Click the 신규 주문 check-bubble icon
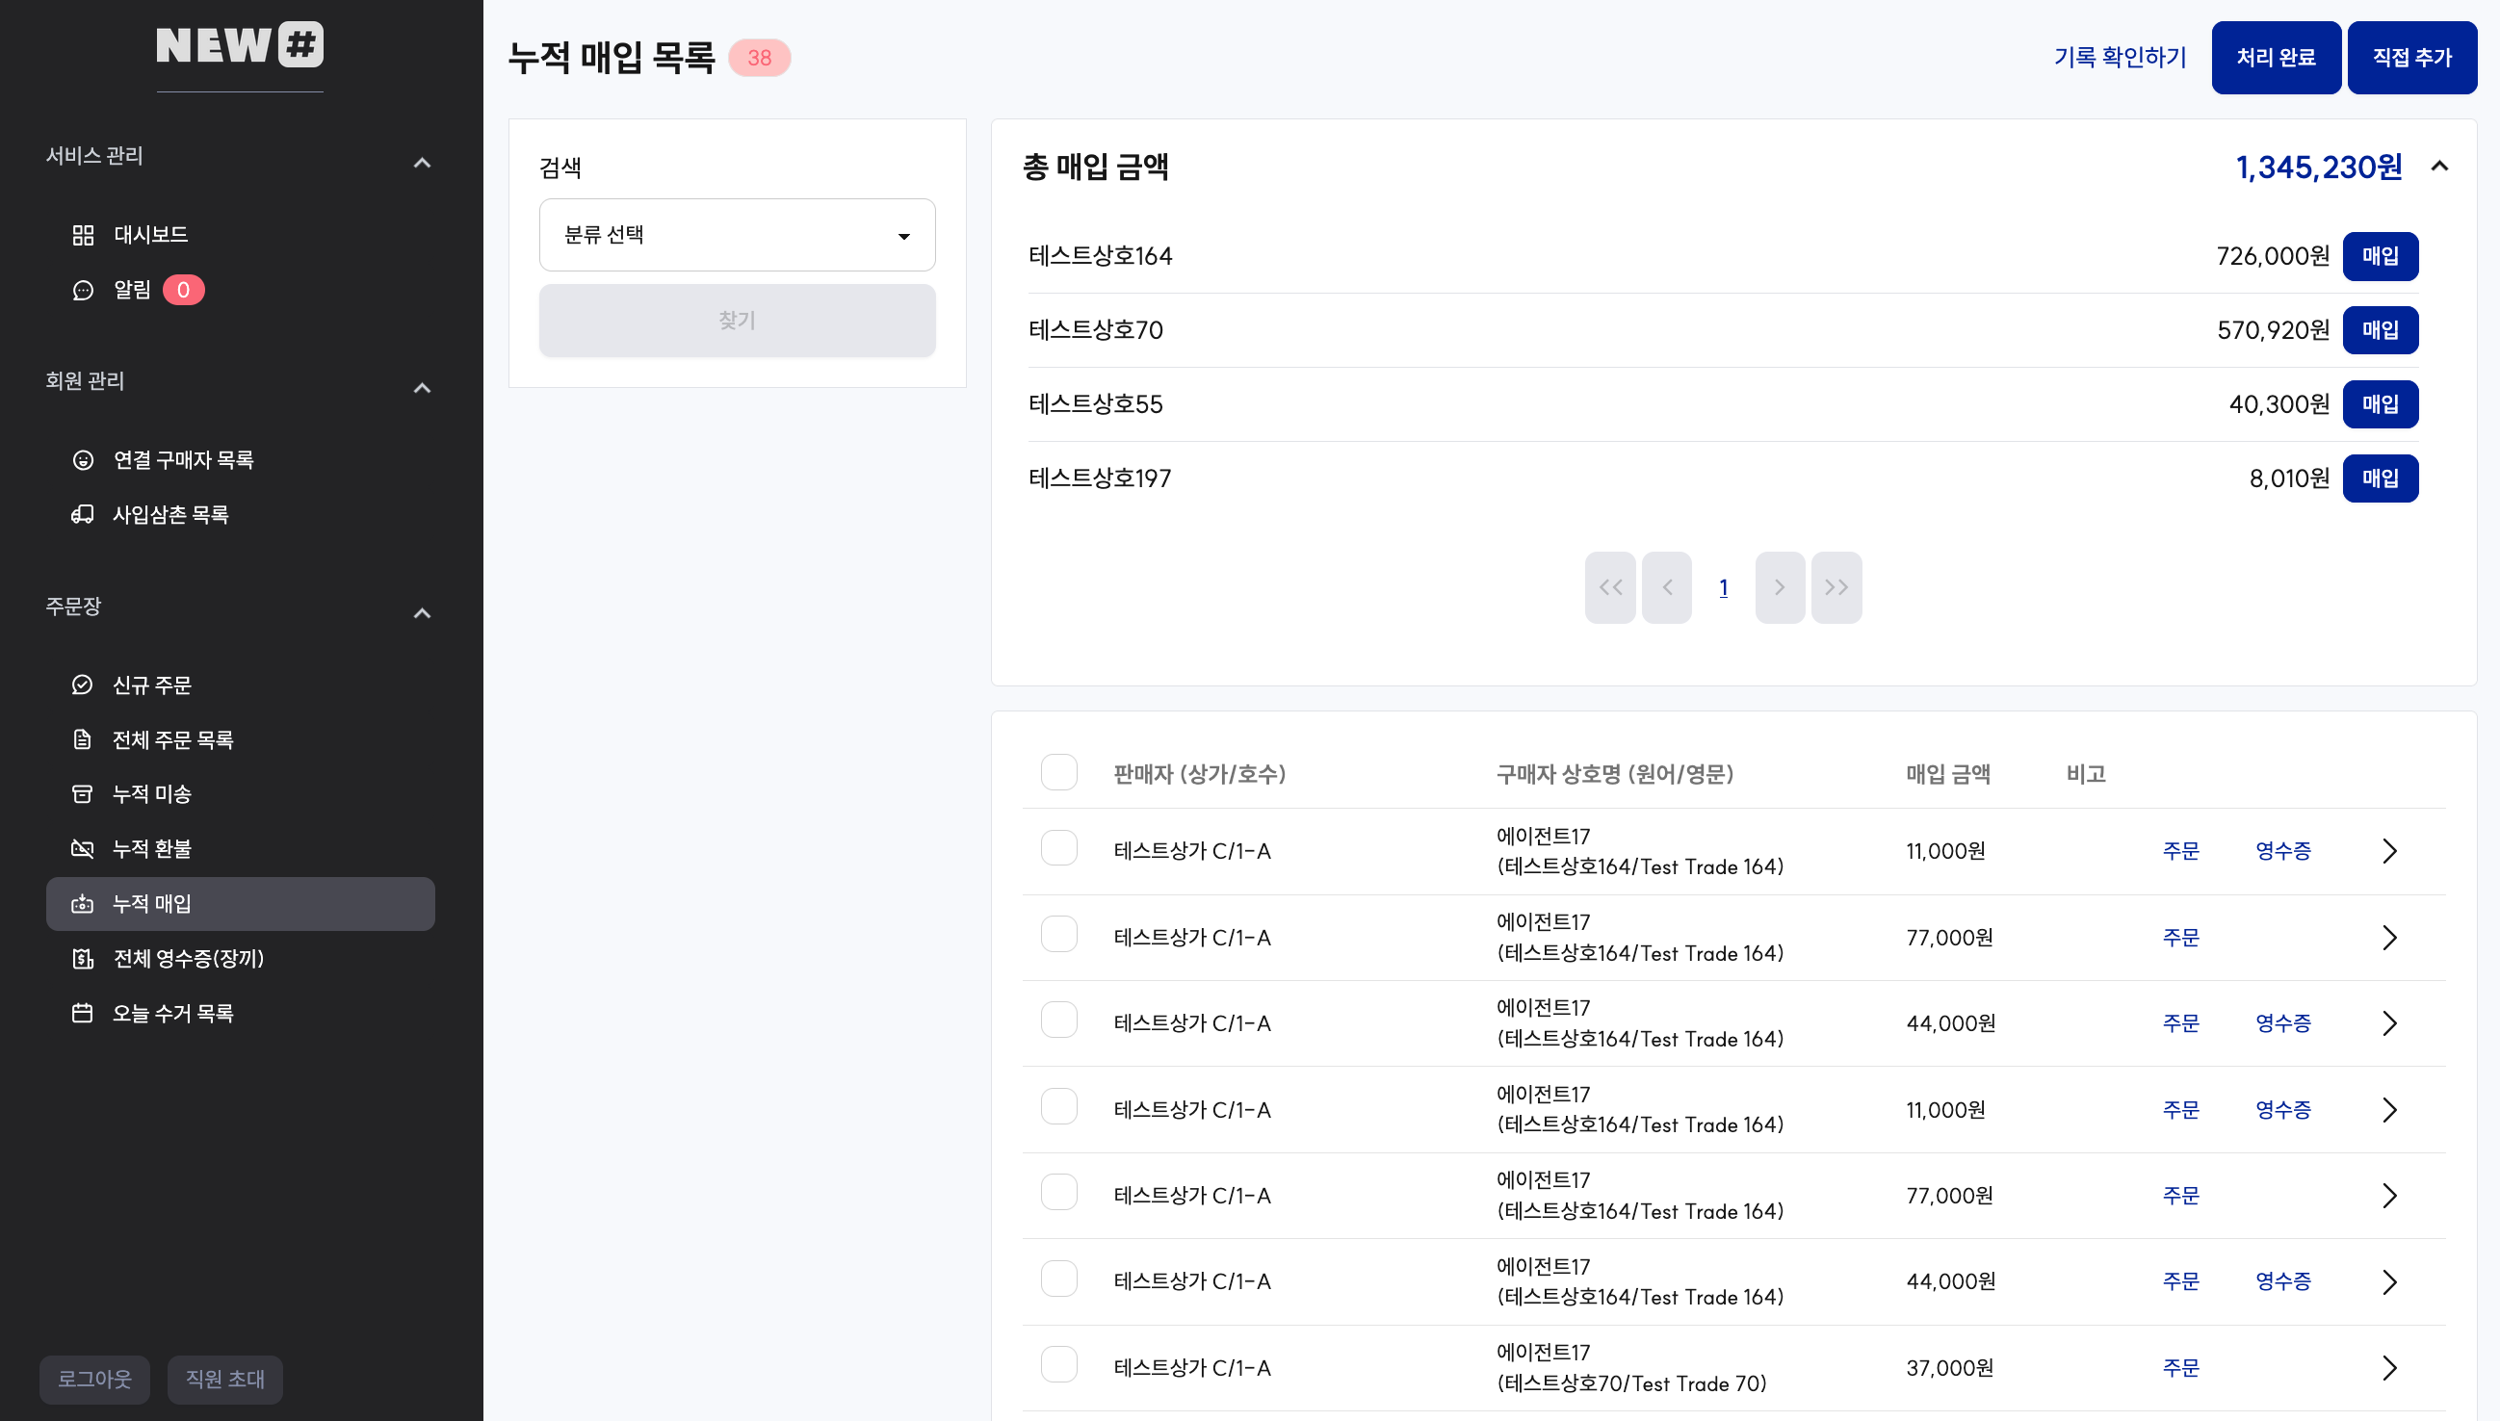This screenshot has height=1421, width=2500. point(83,685)
